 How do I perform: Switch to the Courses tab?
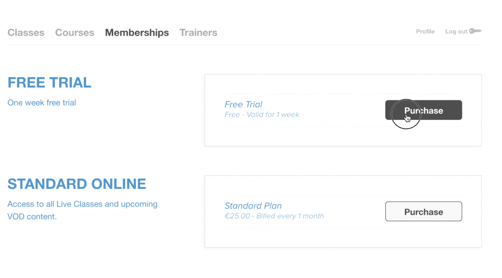click(75, 33)
